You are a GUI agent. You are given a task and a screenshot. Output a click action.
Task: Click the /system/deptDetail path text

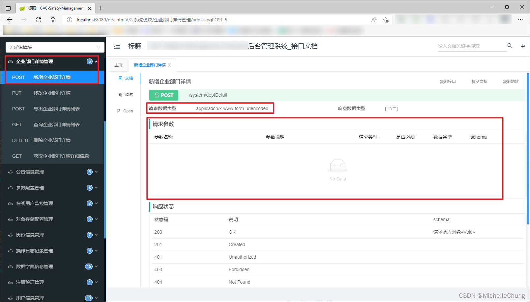[208, 95]
